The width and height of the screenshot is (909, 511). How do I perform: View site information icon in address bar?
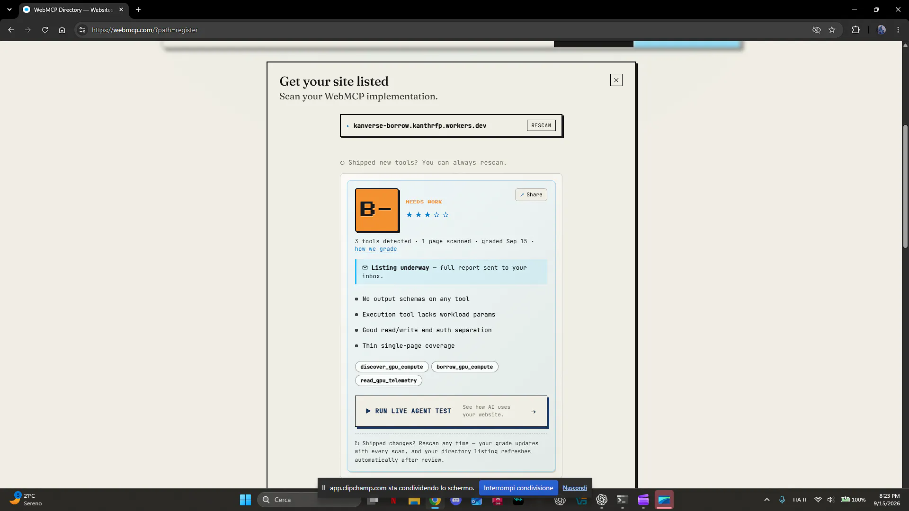pos(82,30)
